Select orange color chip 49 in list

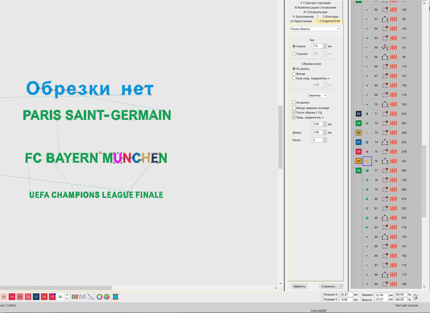coord(358,161)
